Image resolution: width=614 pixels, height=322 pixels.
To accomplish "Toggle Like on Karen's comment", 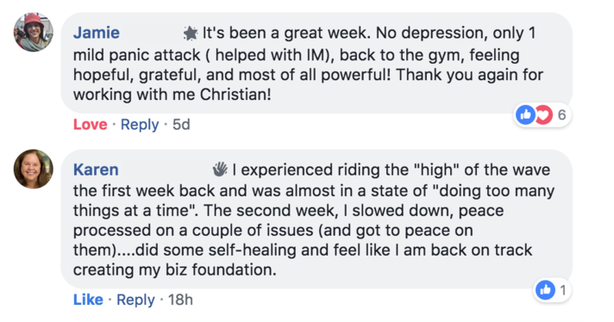I will pos(88,300).
